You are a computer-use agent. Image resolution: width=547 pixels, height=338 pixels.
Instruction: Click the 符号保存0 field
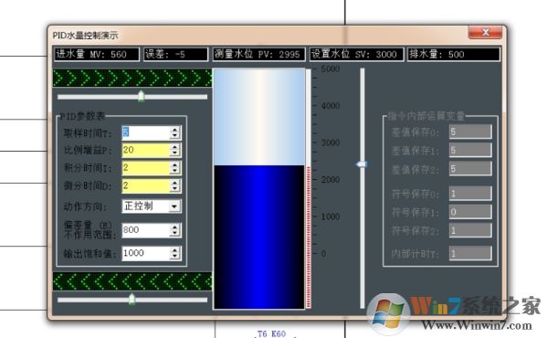tap(470, 194)
